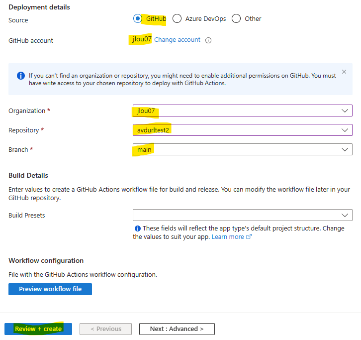Viewport: 361px width, 340px height.
Task: Expand the Build Presets dropdown
Action: [243, 215]
